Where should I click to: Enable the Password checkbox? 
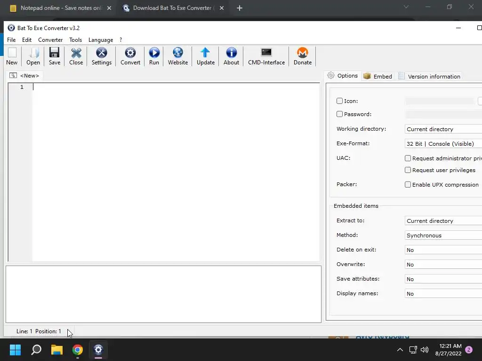click(x=339, y=114)
